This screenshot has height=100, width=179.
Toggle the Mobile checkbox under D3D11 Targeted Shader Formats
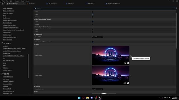(x=93, y=24)
